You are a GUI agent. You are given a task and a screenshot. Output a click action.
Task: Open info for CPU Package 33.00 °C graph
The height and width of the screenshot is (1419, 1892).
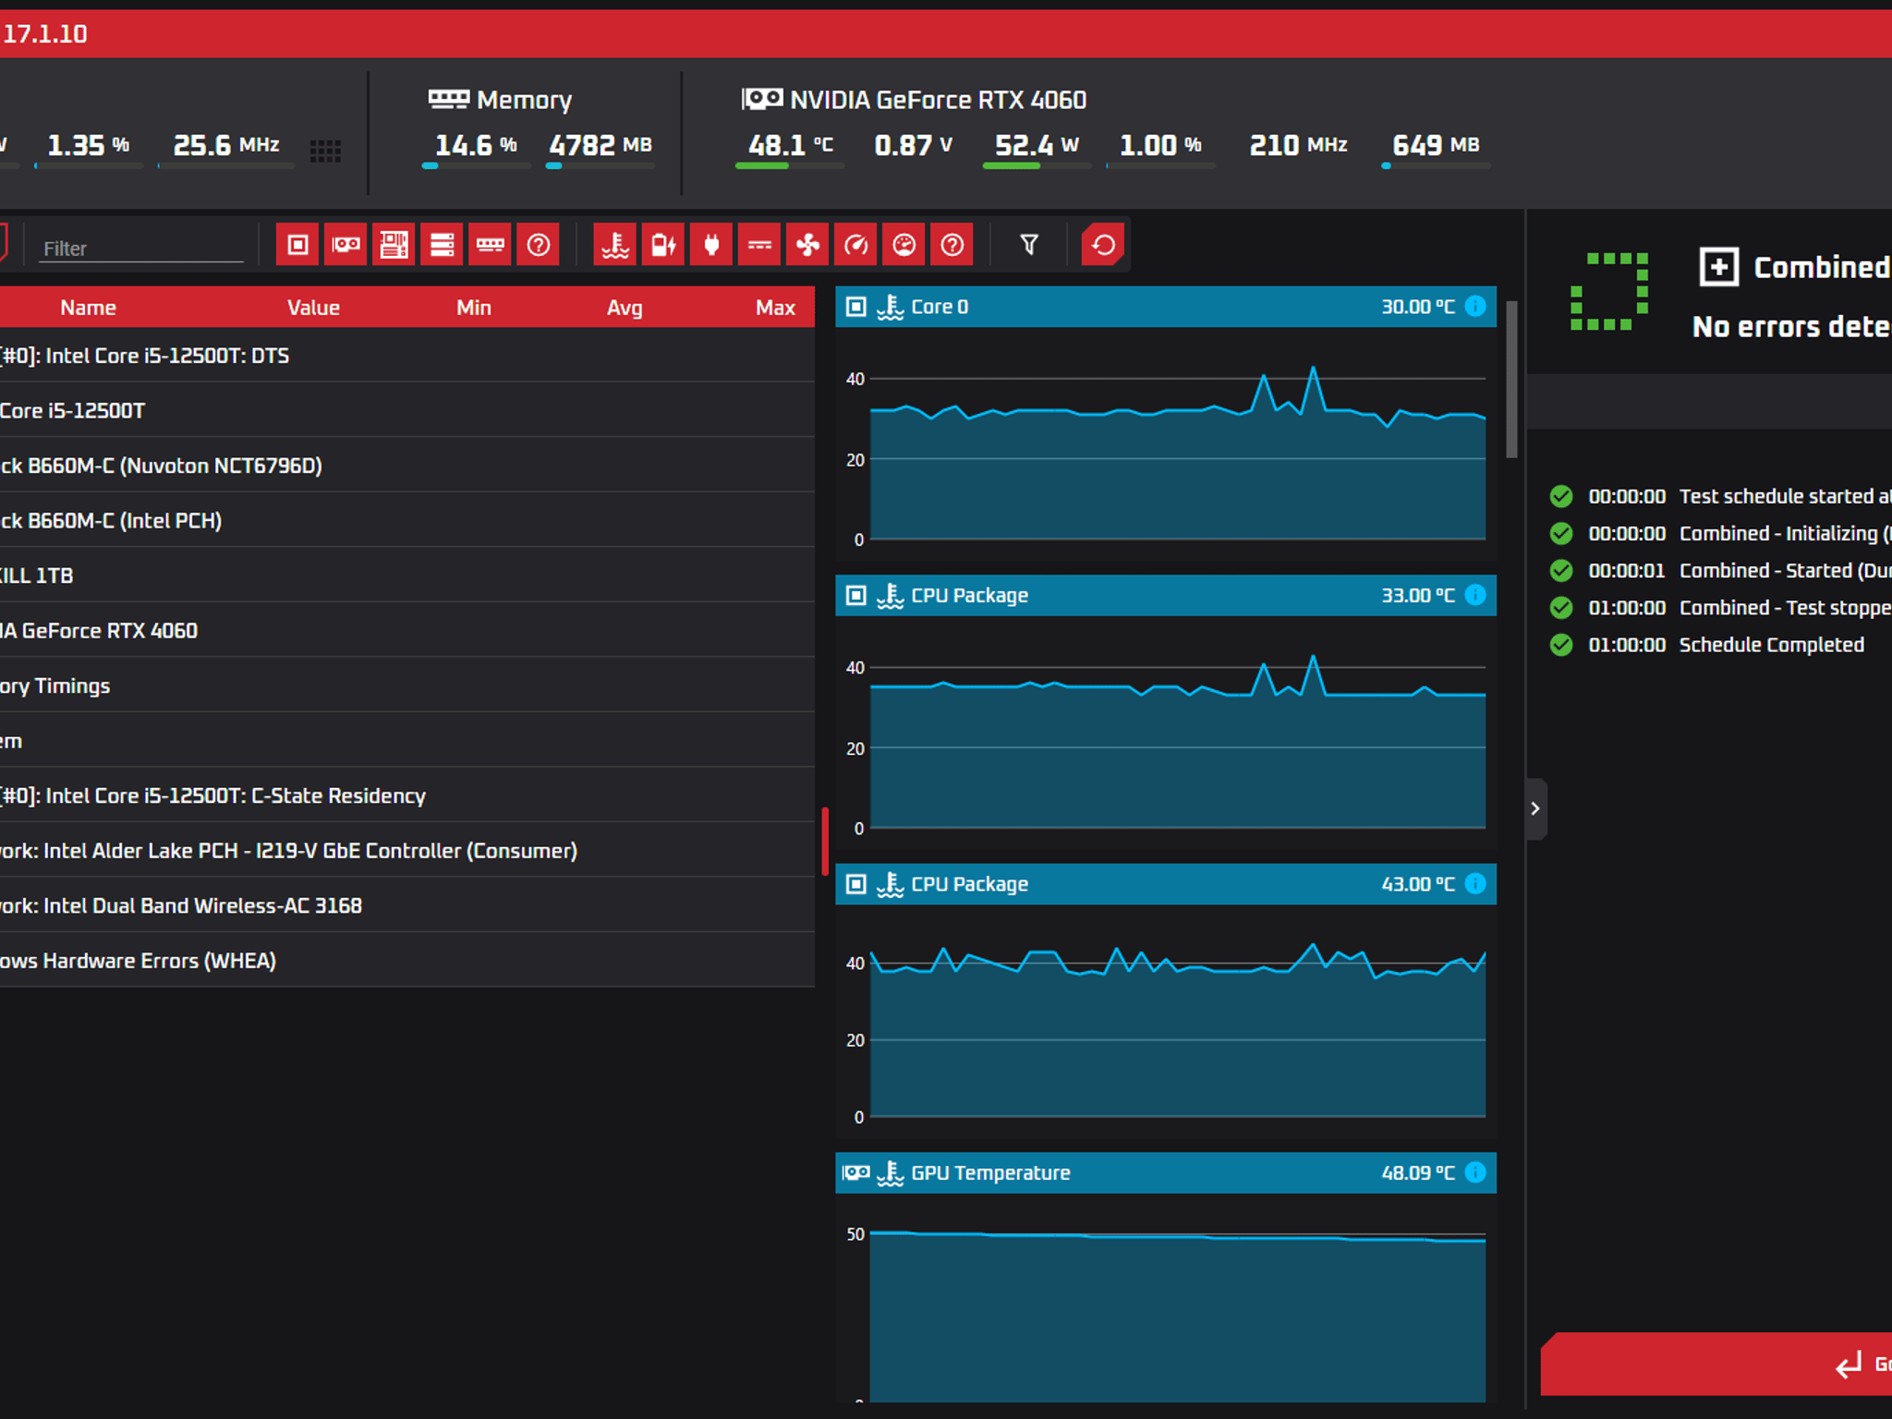click(x=1475, y=595)
